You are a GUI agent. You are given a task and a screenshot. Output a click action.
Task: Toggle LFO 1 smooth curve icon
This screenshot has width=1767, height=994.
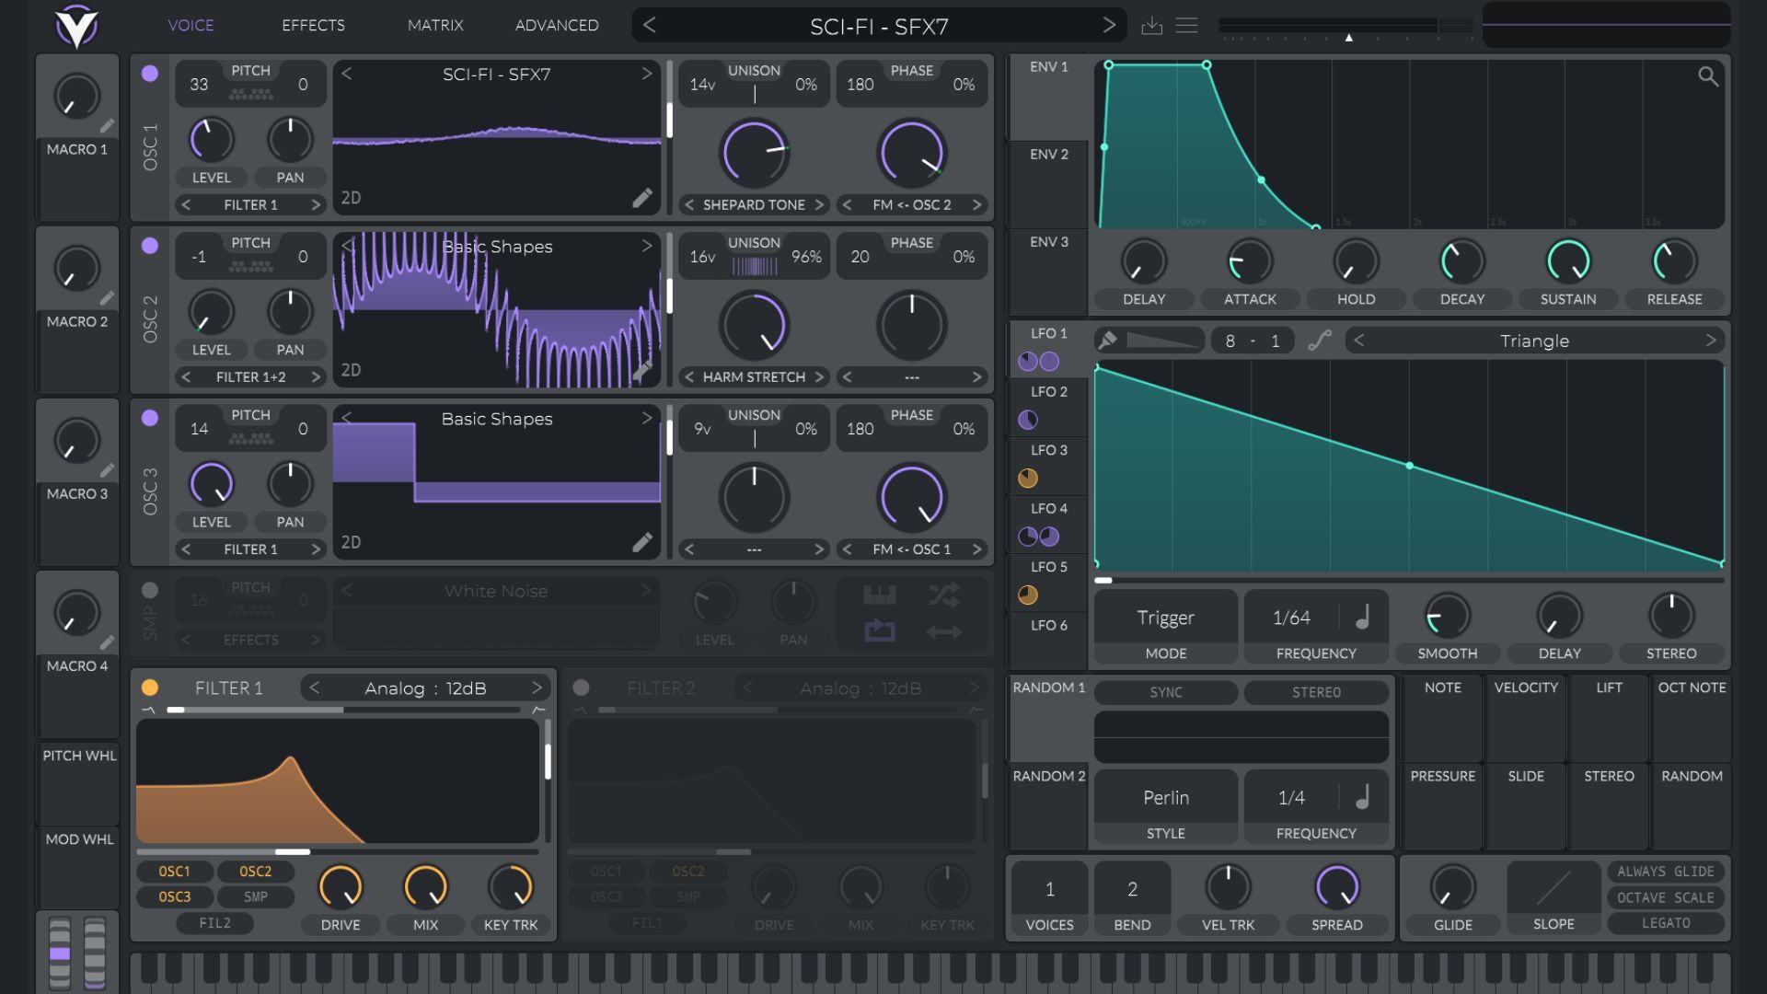[1320, 341]
